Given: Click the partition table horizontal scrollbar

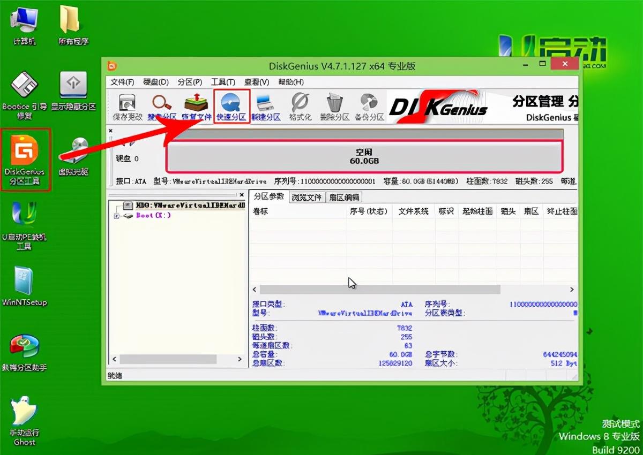Looking at the screenshot, I should pos(380,289).
